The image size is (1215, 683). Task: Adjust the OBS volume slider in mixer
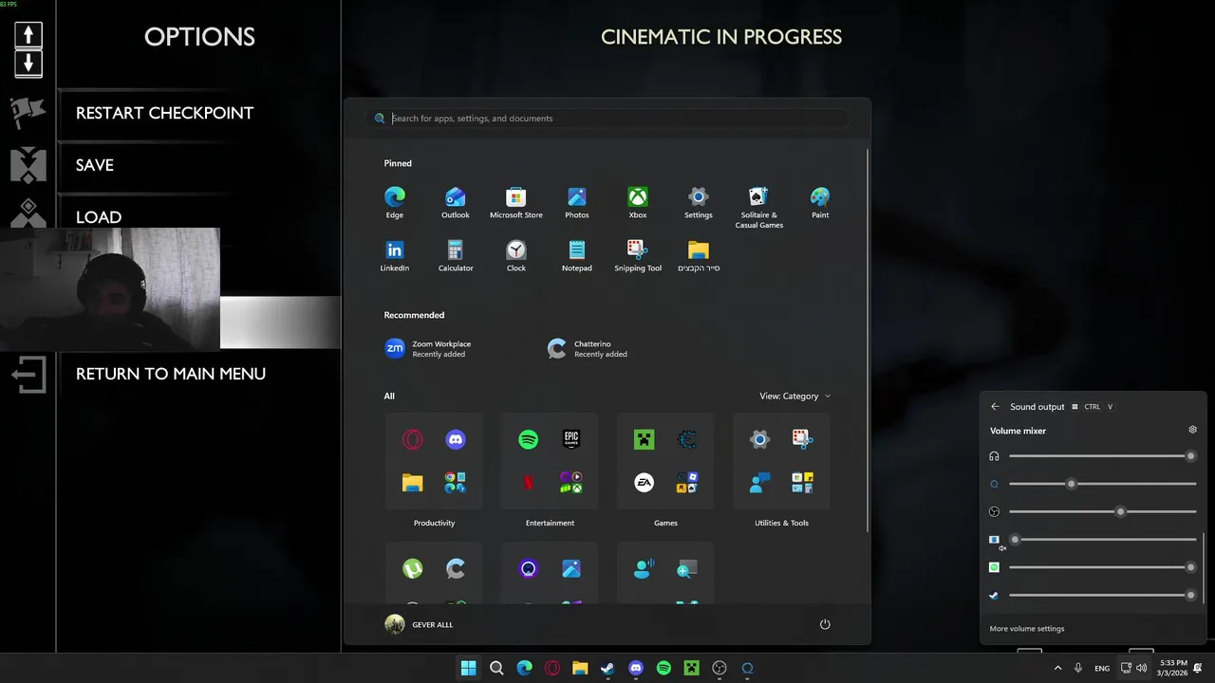pyautogui.click(x=1102, y=511)
